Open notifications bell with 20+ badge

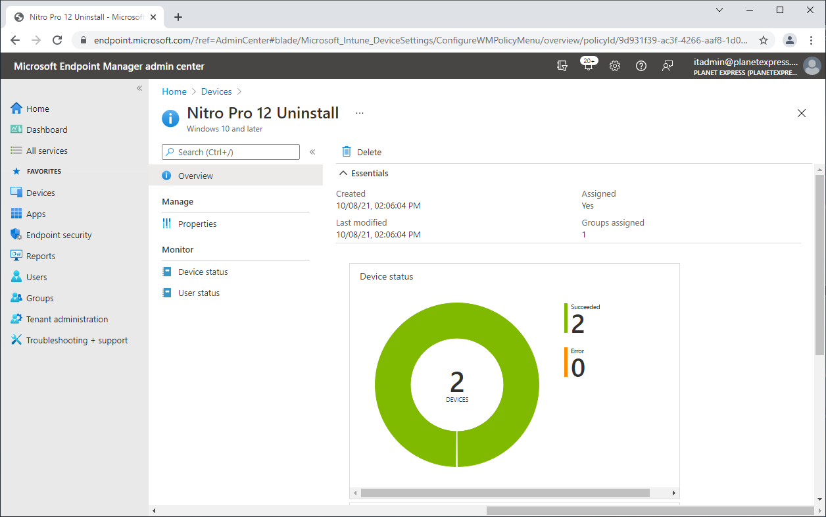588,66
